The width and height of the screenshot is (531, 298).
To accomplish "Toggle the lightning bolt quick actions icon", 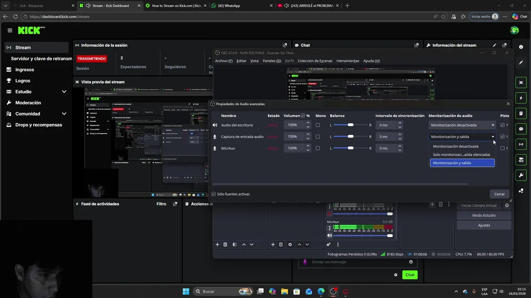I will click(521, 98).
